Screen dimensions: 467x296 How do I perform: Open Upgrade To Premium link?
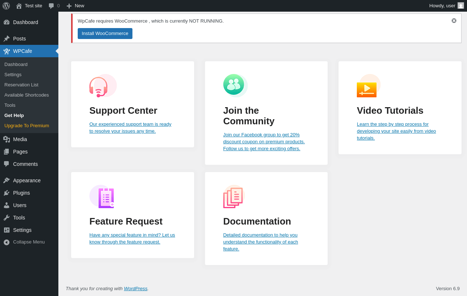[x=27, y=126]
